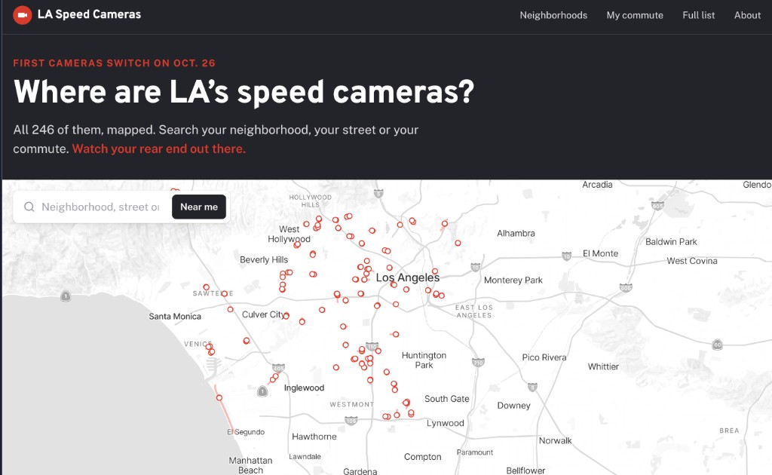The height and width of the screenshot is (475, 772).
Task: Select the Inglewood label on the map
Action: click(x=304, y=388)
